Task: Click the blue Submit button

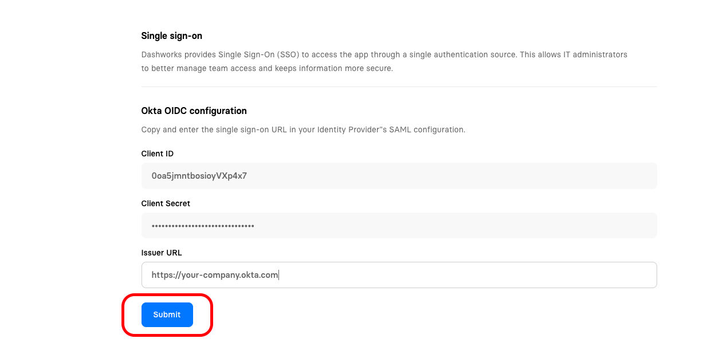Action: pos(167,314)
